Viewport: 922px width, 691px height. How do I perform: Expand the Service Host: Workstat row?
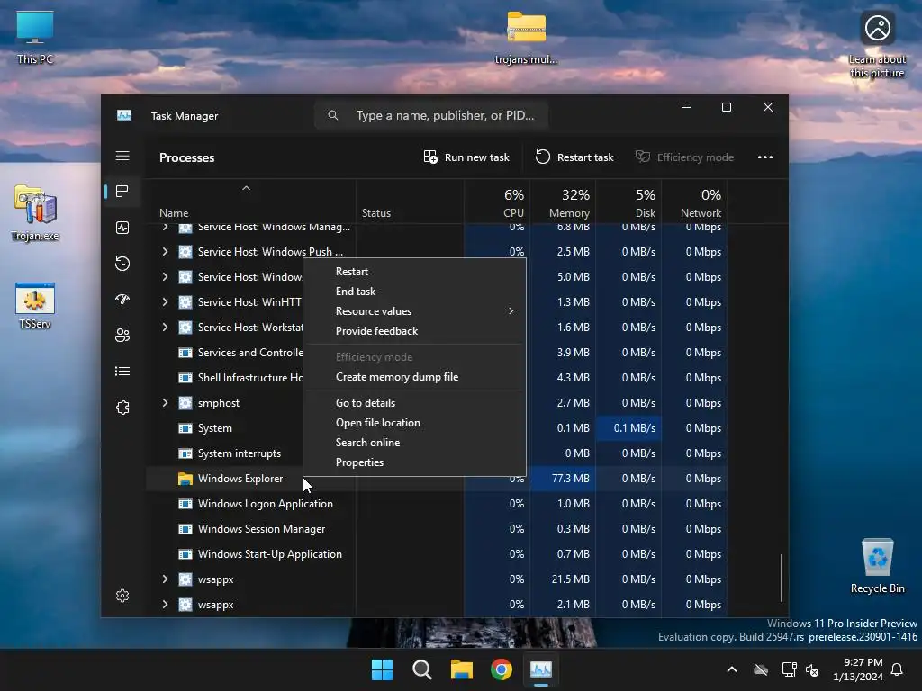pyautogui.click(x=166, y=328)
